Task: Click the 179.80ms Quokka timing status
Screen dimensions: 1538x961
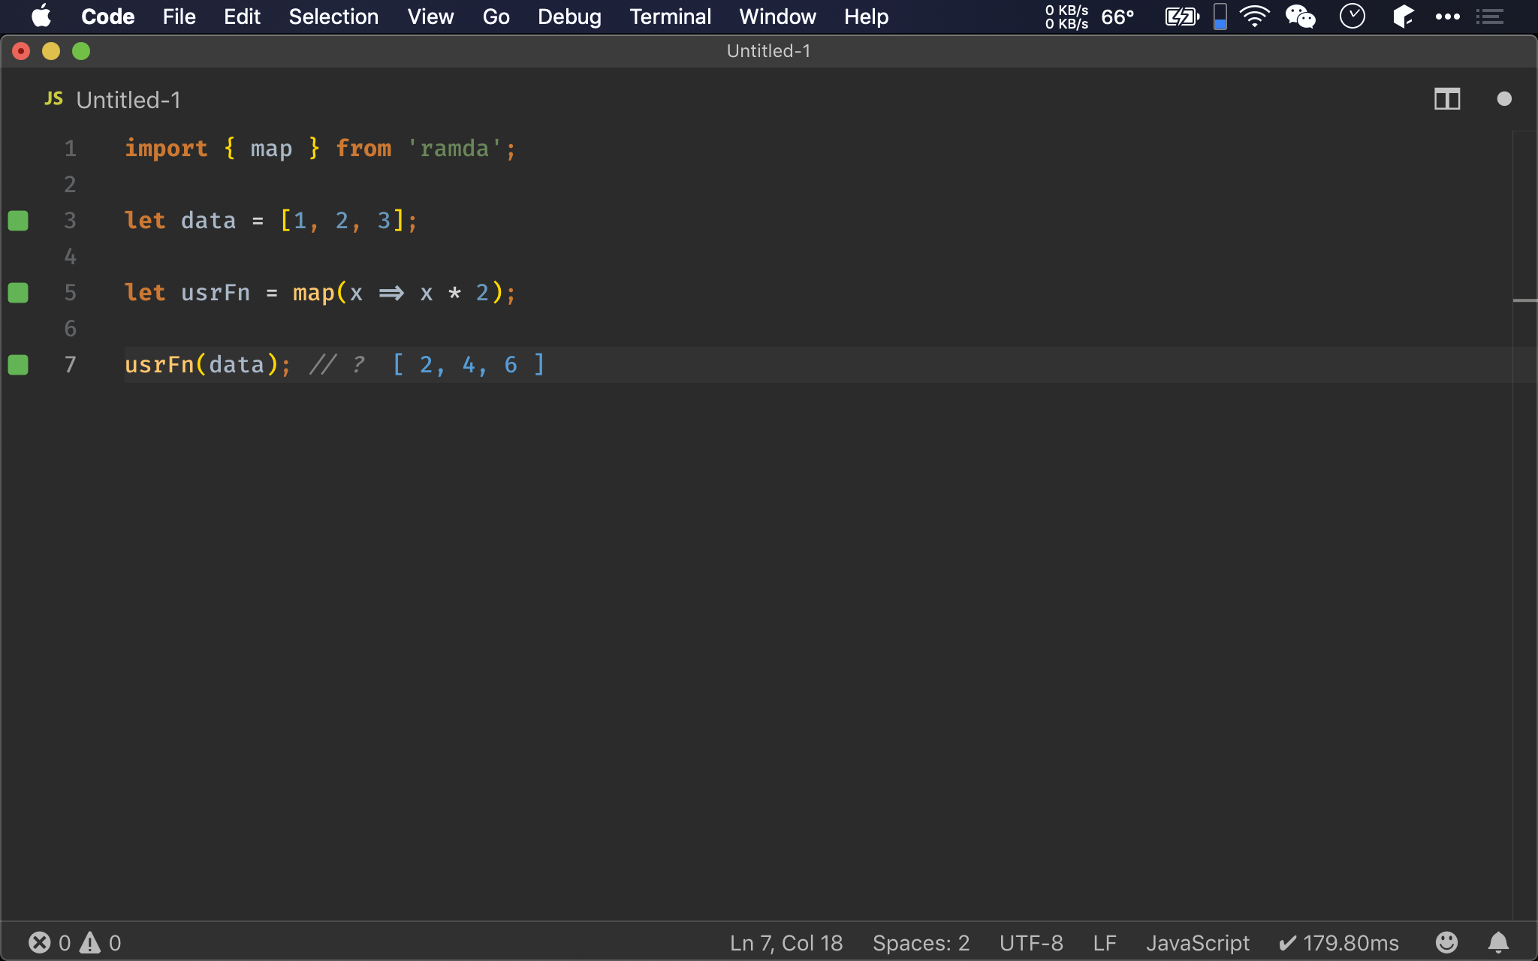Action: (1339, 943)
